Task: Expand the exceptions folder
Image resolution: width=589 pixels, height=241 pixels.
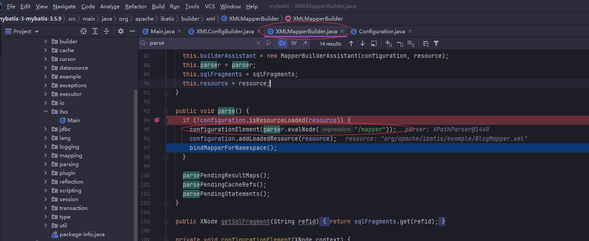Action: (x=46, y=85)
